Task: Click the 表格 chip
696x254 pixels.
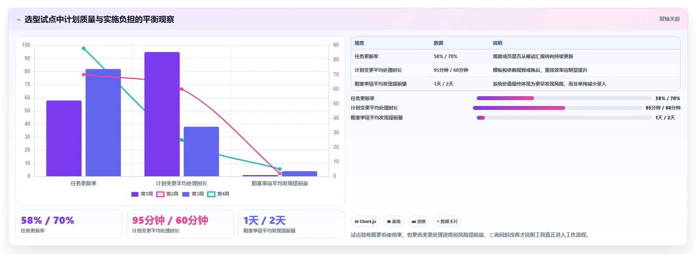Action: coord(394,221)
